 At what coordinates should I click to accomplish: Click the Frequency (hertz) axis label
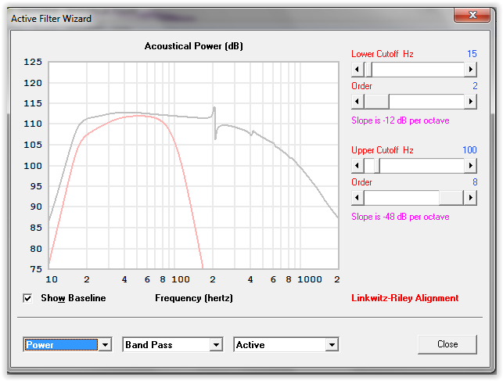pyautogui.click(x=194, y=298)
